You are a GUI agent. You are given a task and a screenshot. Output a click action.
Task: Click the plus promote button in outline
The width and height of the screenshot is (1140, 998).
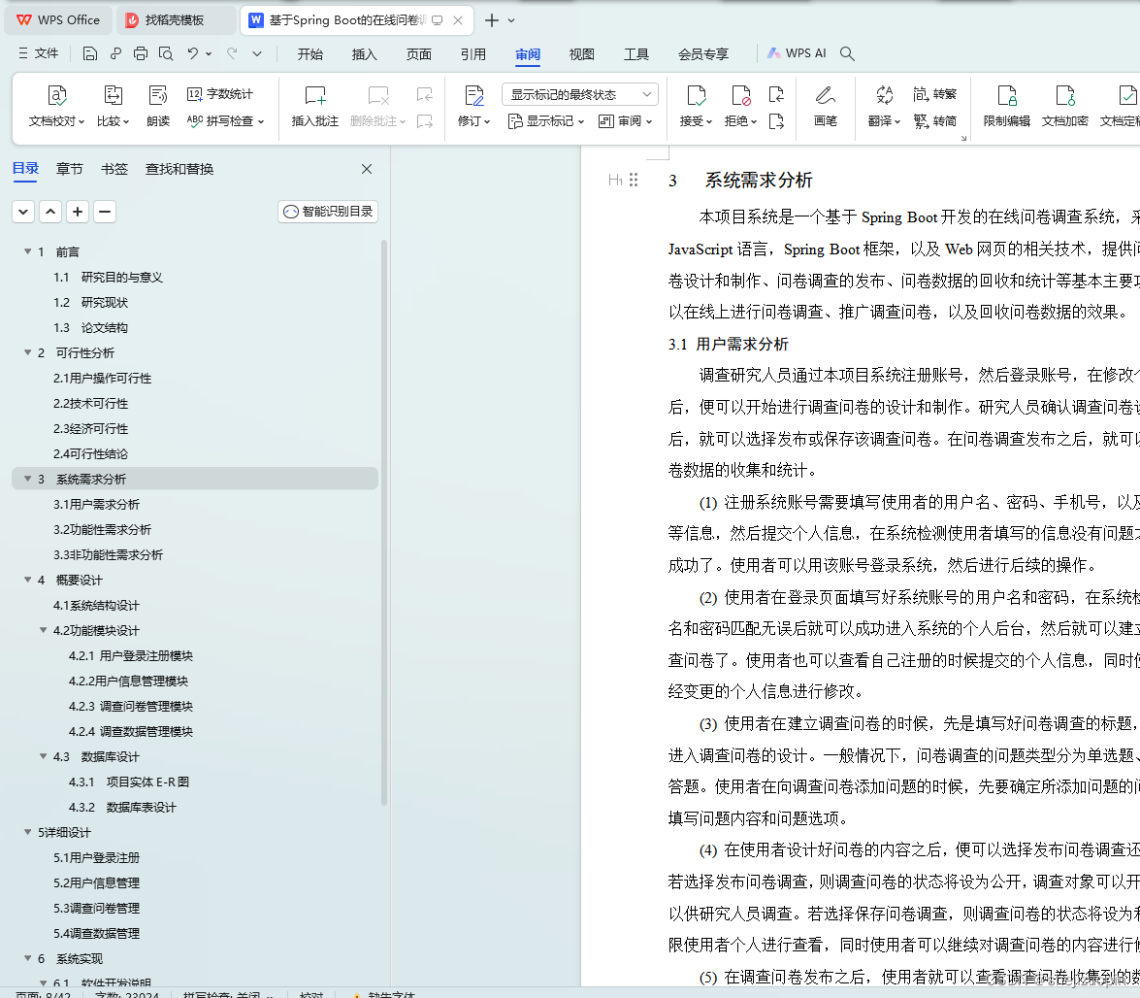[x=78, y=212]
